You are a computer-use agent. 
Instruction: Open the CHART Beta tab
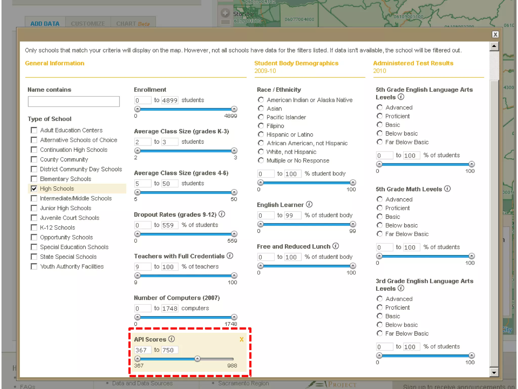[x=133, y=24]
